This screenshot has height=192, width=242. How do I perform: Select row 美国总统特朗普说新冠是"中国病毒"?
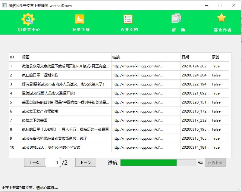click(x=119, y=102)
